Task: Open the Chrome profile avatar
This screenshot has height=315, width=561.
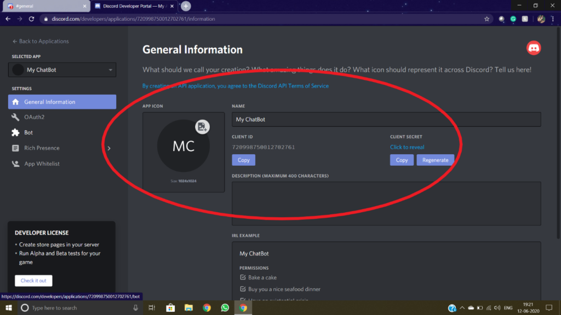Action: [541, 19]
